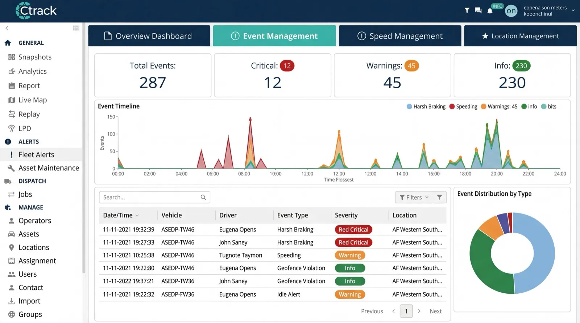Click Red Critical badge for Eugena Opens
The image size is (580, 323).
353,229
